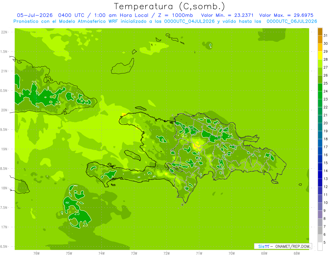Click the "72W" longitude axis label
Viewport: 333px width, 257px height.
click(167, 253)
